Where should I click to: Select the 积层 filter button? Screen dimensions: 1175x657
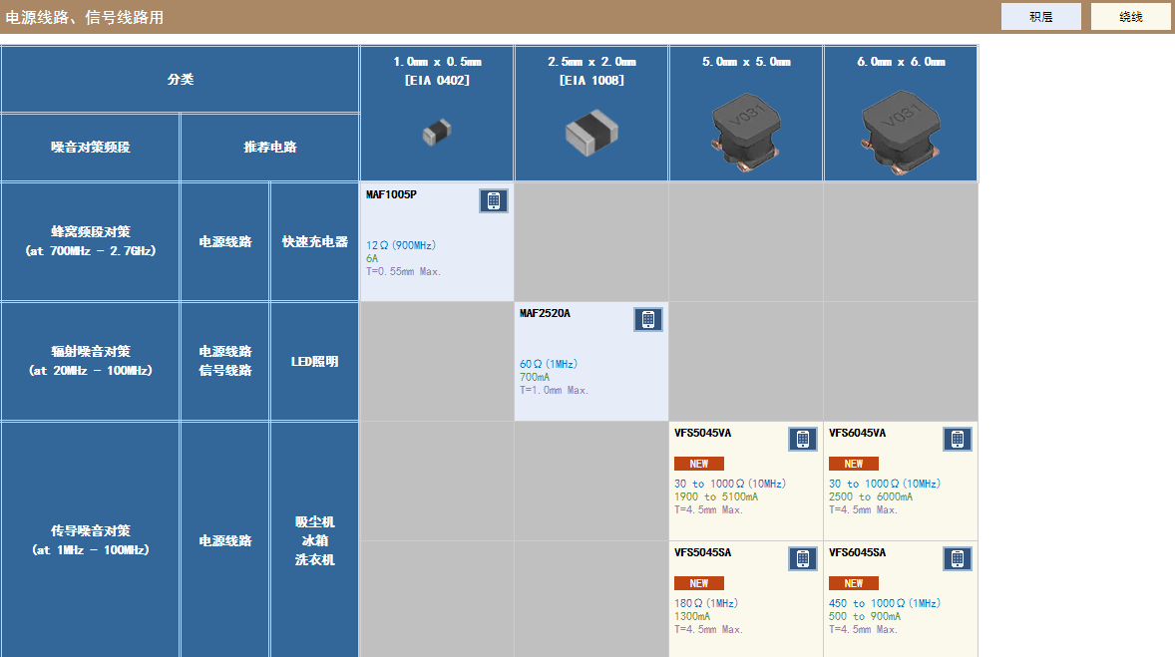(x=1040, y=17)
